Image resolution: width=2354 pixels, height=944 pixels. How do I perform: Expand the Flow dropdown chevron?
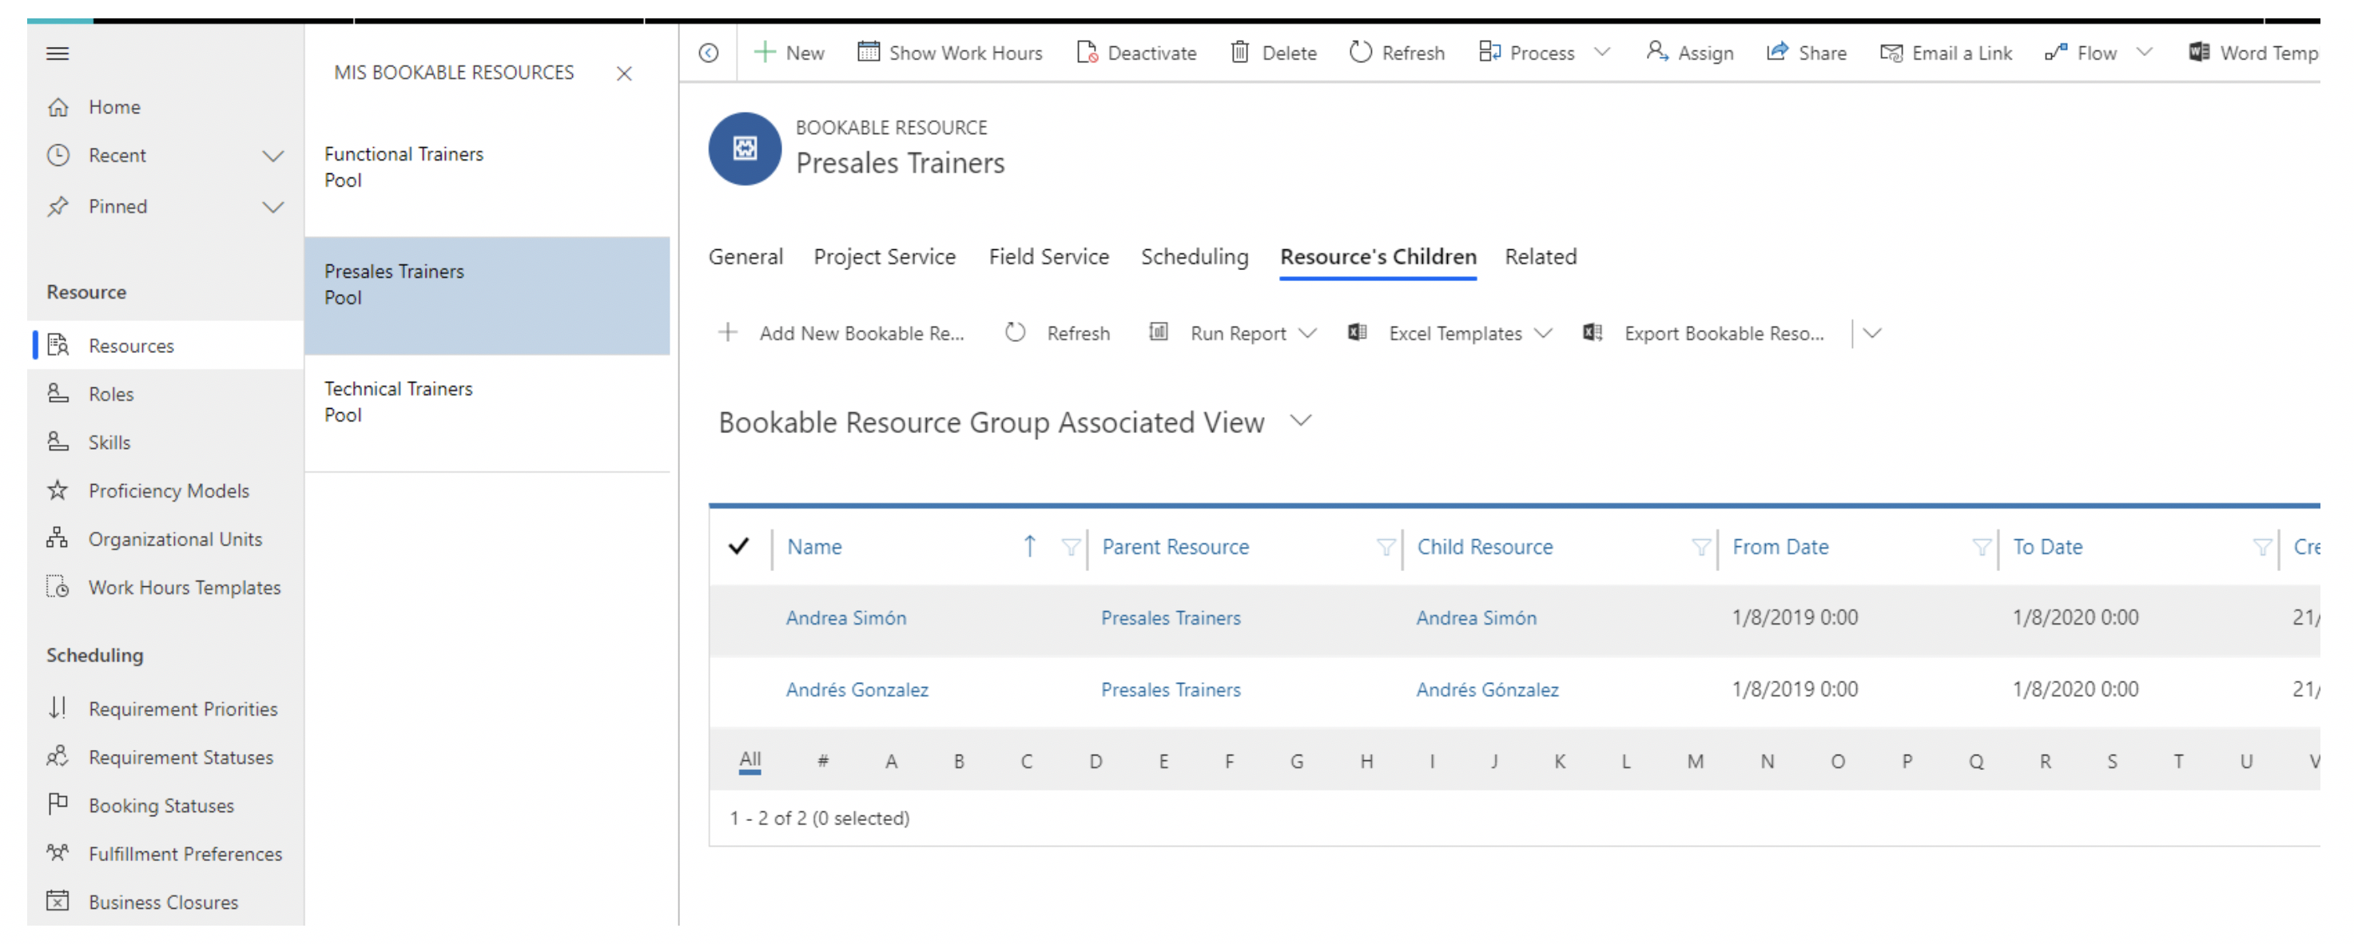coord(2144,53)
